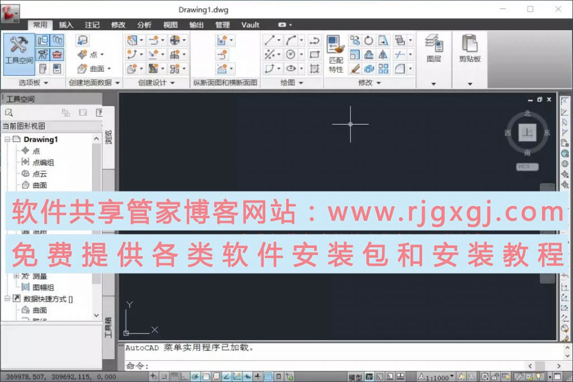The image size is (573, 382).
Task: Click the large 工具空间 toolspace button
Action: tap(19, 54)
